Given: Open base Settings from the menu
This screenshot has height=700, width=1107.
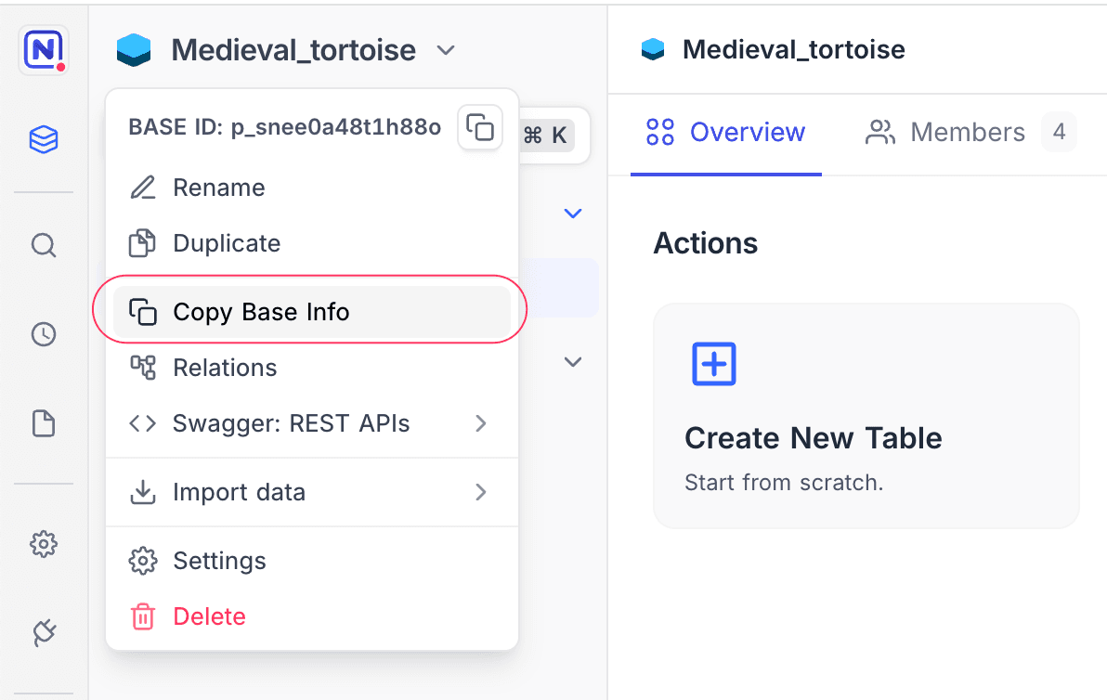Looking at the screenshot, I should coord(219,561).
